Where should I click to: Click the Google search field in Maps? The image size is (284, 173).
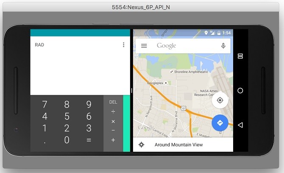pyautogui.click(x=183, y=46)
